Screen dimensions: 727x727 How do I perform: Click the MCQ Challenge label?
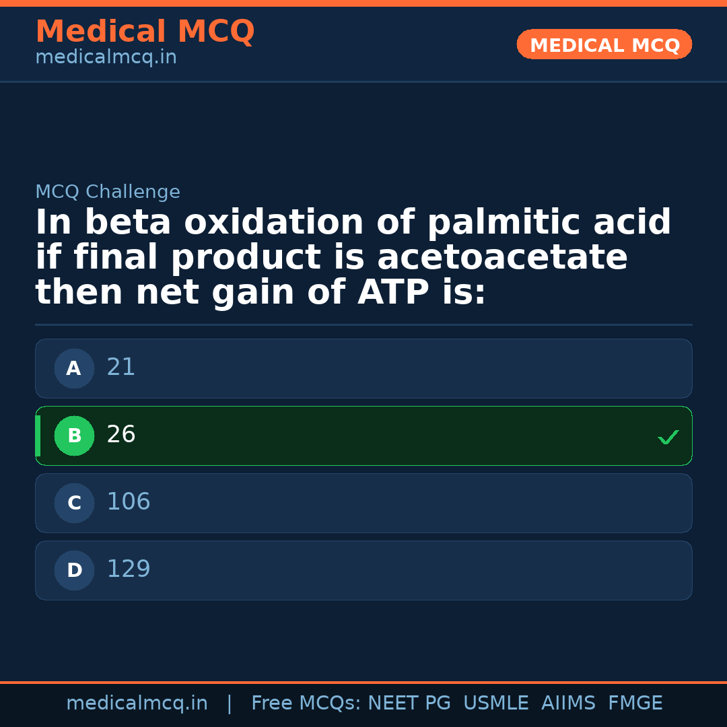tap(108, 193)
